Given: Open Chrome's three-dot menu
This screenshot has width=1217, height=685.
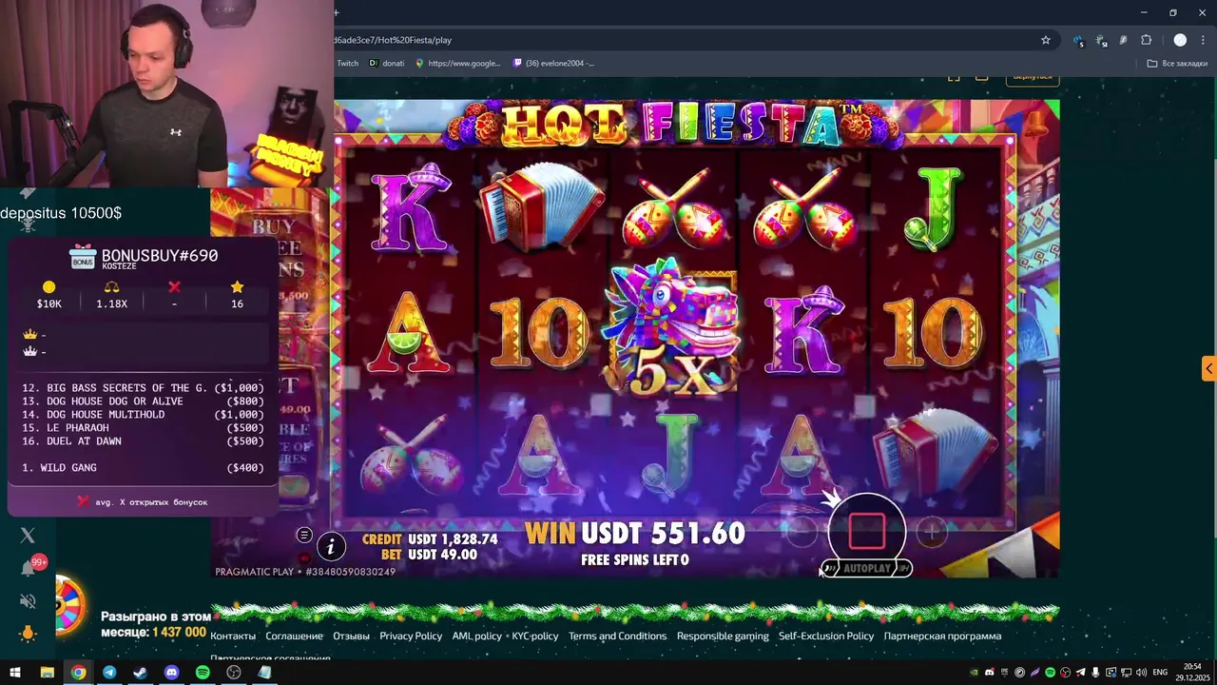Looking at the screenshot, I should click(x=1203, y=40).
